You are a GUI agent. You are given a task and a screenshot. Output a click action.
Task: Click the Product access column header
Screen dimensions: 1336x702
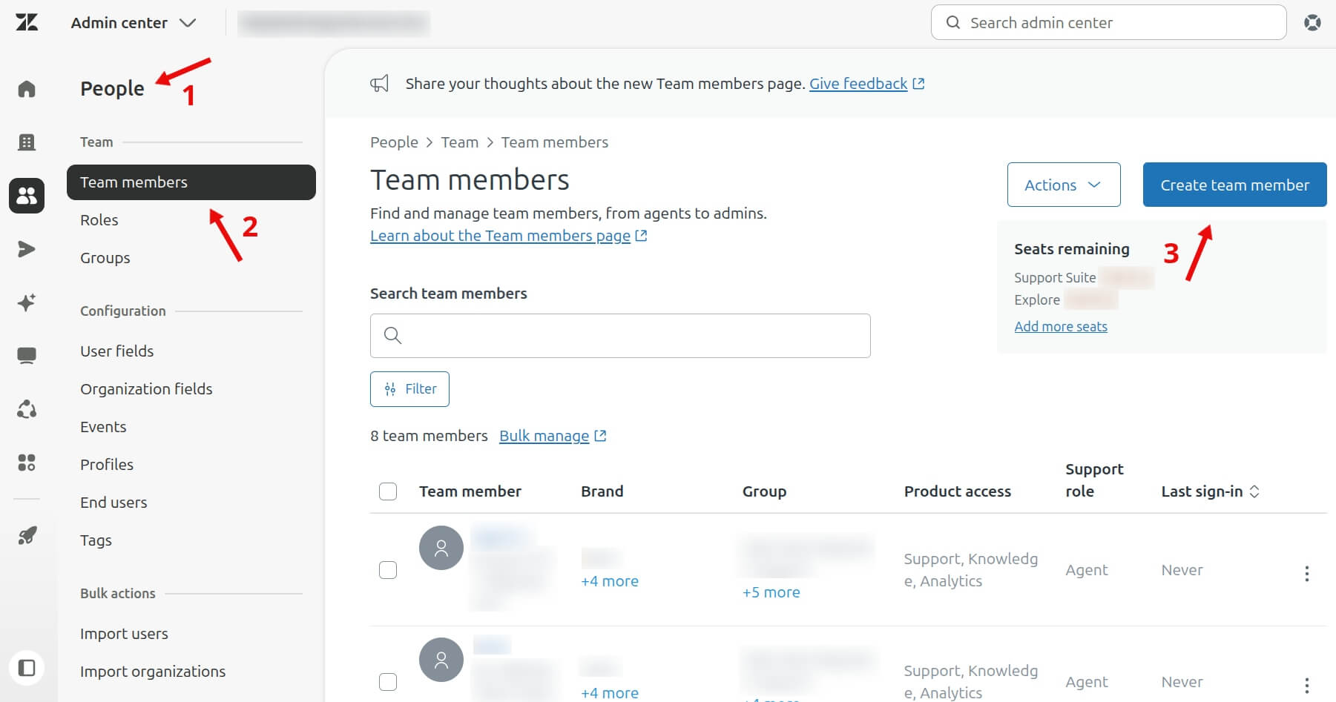[958, 491]
